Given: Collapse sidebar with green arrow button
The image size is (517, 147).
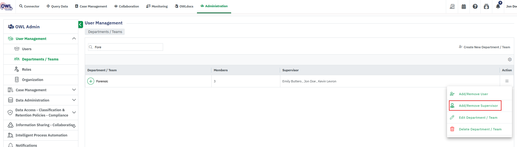Looking at the screenshot, I should 81,25.
